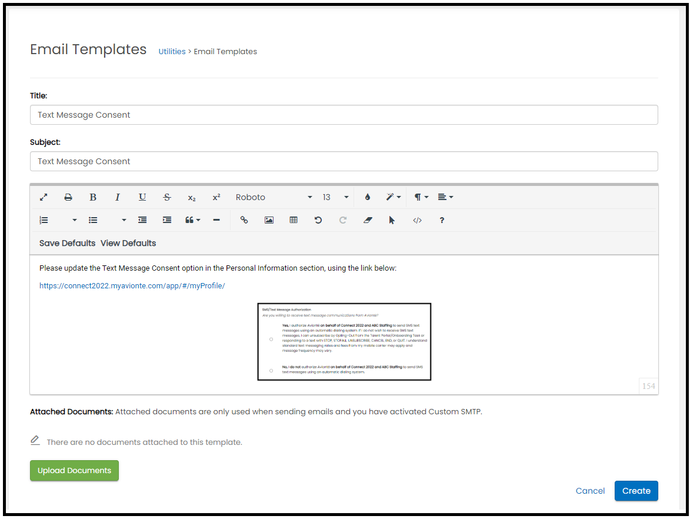This screenshot has width=690, height=519.
Task: Click the Create button
Action: pos(636,490)
